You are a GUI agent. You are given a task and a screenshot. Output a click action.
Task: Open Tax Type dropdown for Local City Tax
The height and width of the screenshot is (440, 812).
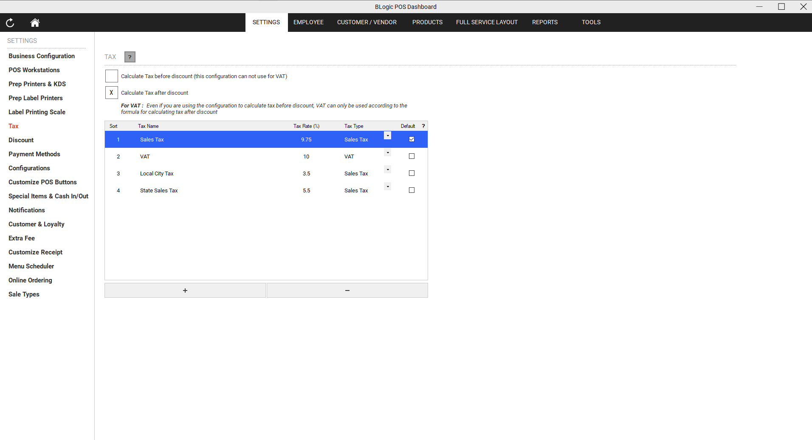coord(388,169)
